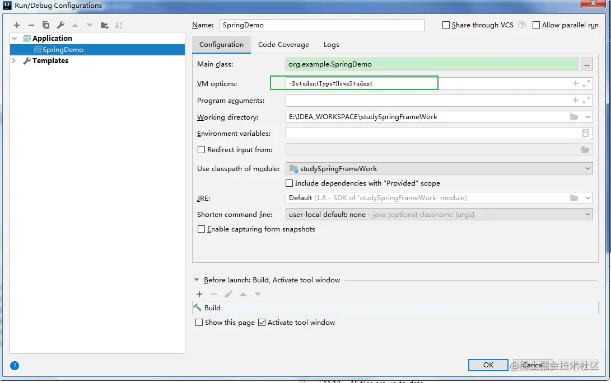Open edit templates with the wrench icon
The height and width of the screenshot is (383, 611).
click(60, 25)
